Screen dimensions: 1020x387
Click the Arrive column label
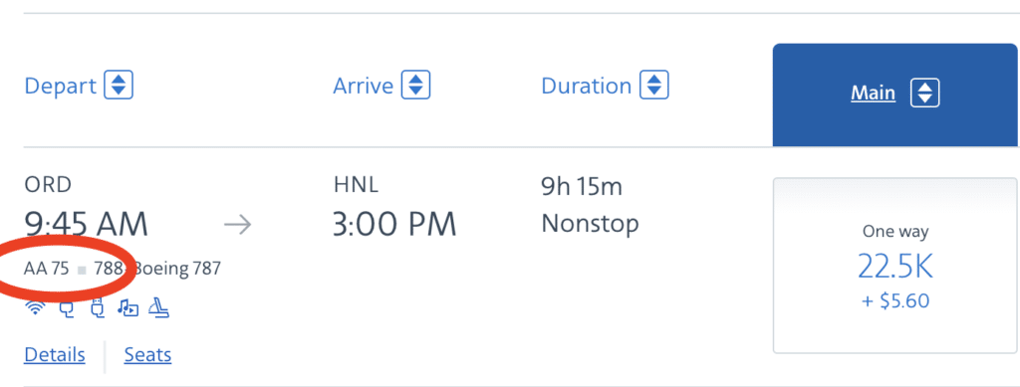[x=363, y=86]
